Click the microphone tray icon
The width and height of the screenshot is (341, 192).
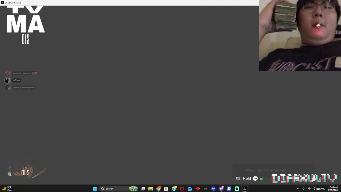303,189
